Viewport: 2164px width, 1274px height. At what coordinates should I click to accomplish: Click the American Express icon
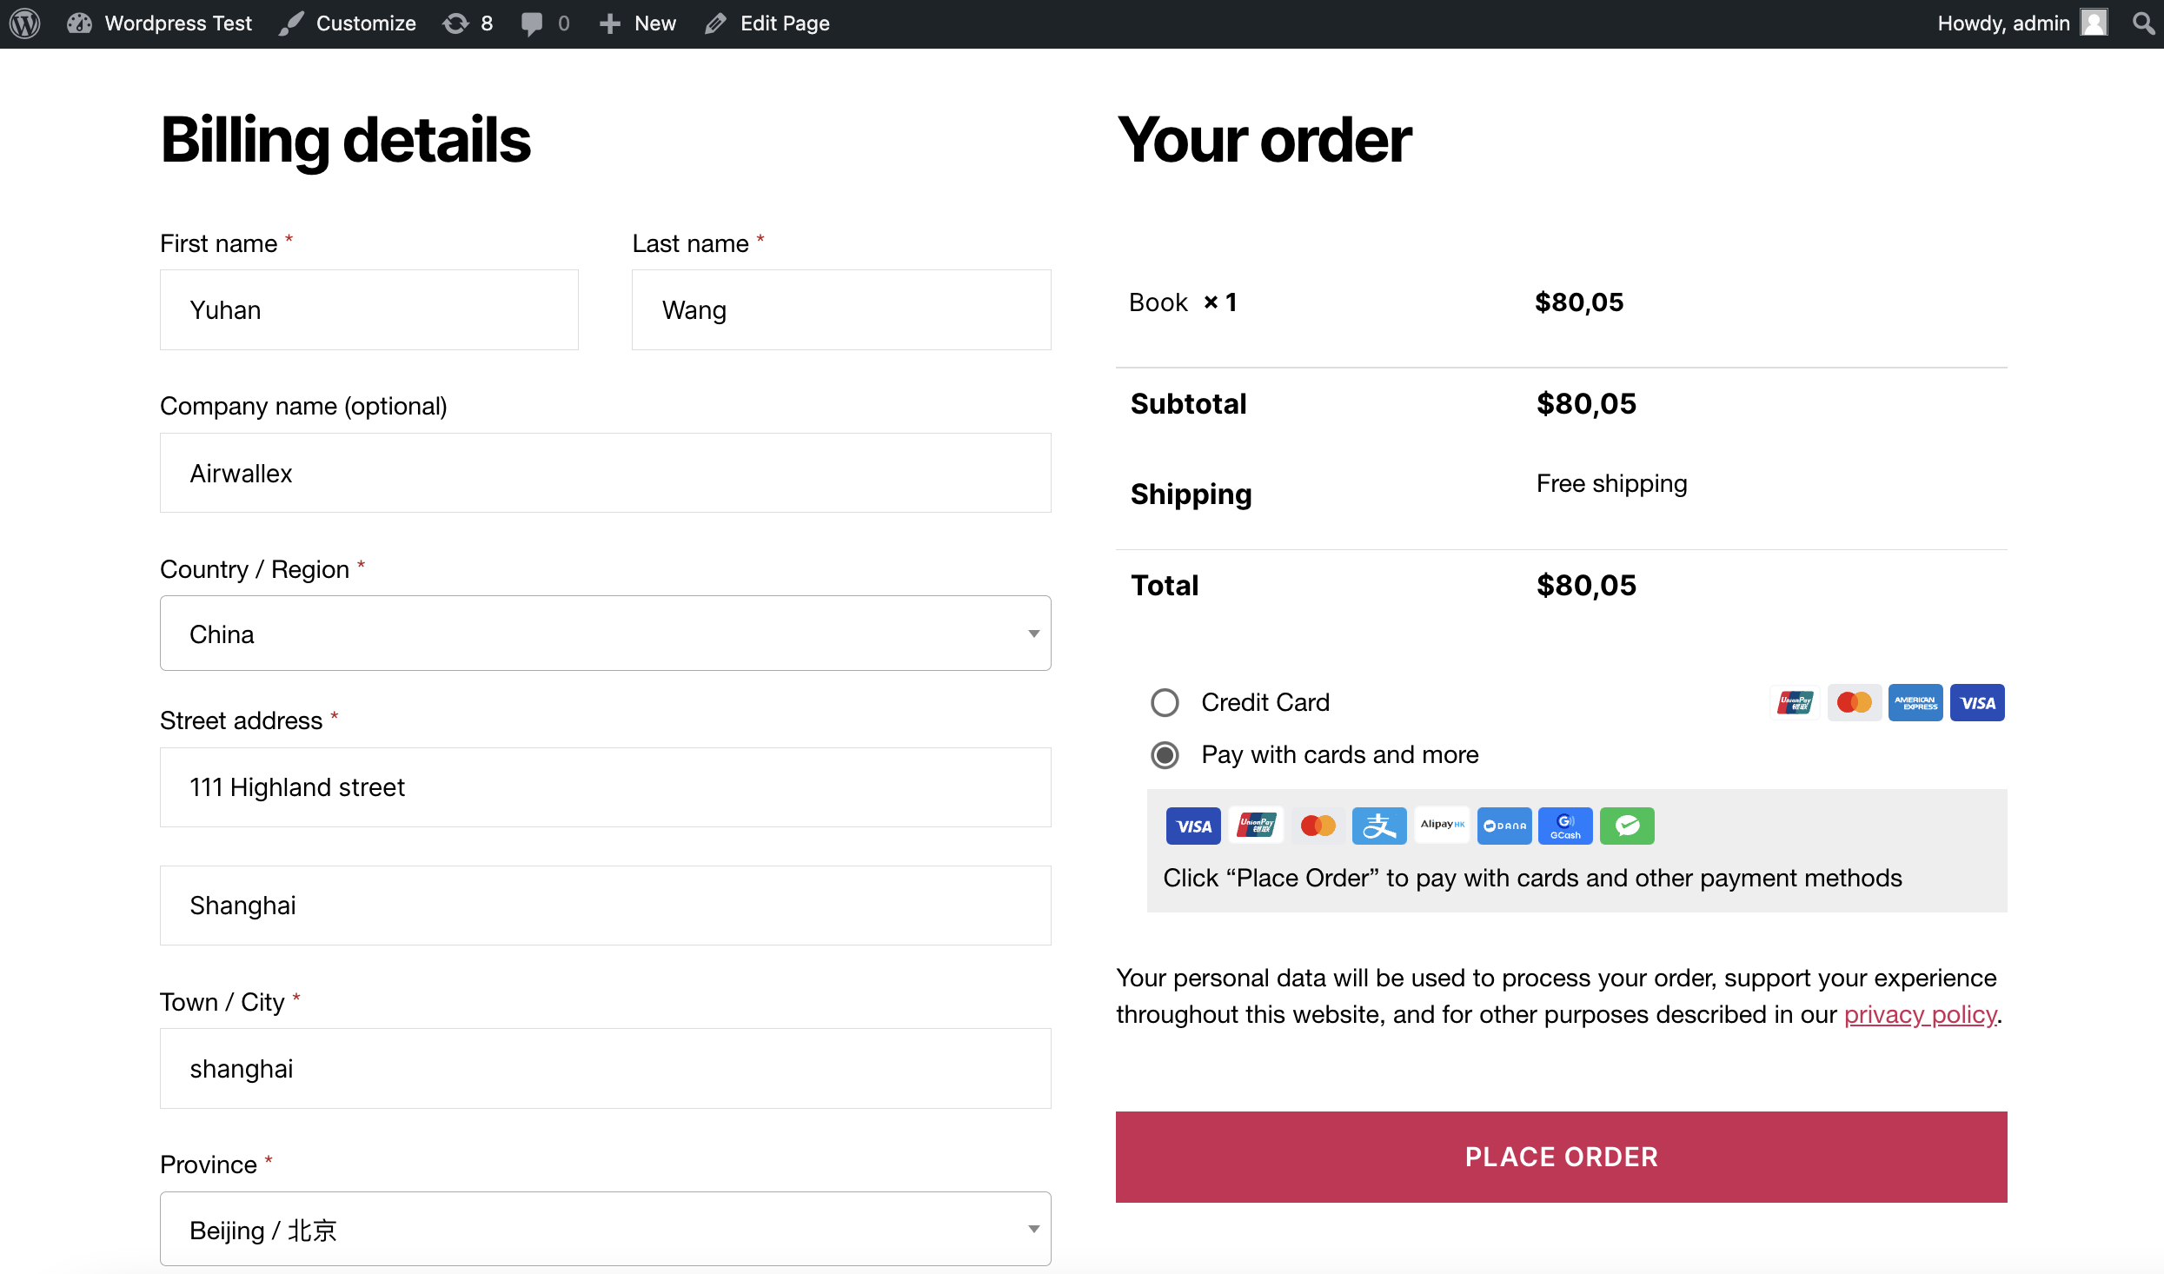point(1914,700)
